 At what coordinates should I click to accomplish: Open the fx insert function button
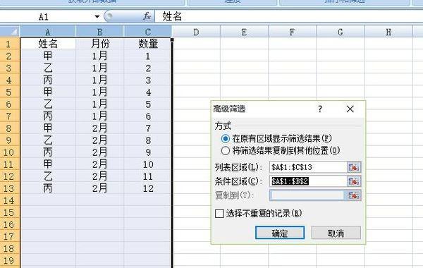pyautogui.click(x=147, y=16)
